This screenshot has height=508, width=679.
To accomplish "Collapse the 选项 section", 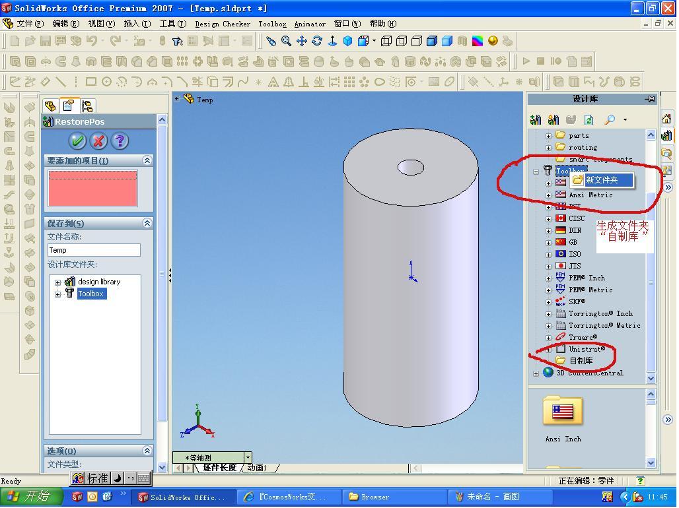I will click(x=147, y=451).
